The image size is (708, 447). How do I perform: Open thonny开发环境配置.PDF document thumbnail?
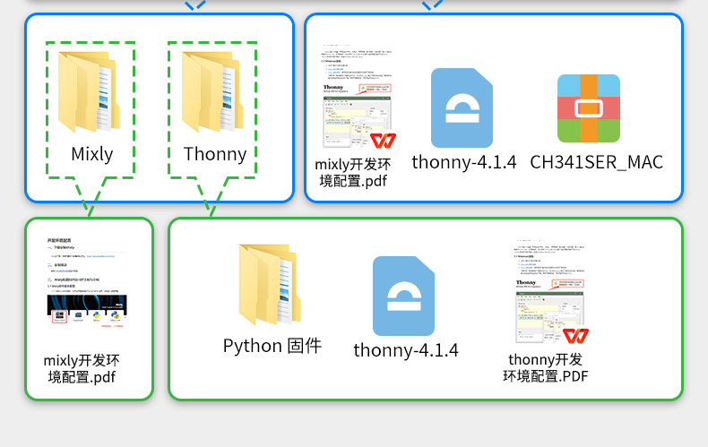pyautogui.click(x=550, y=292)
